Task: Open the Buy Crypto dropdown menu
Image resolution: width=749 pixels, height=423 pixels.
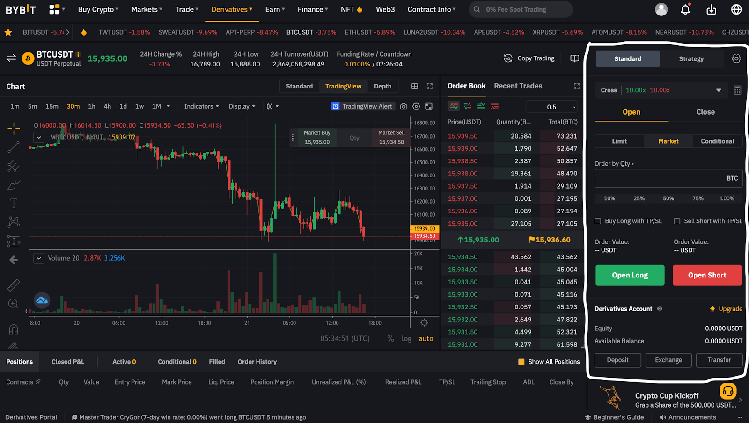Action: click(98, 9)
